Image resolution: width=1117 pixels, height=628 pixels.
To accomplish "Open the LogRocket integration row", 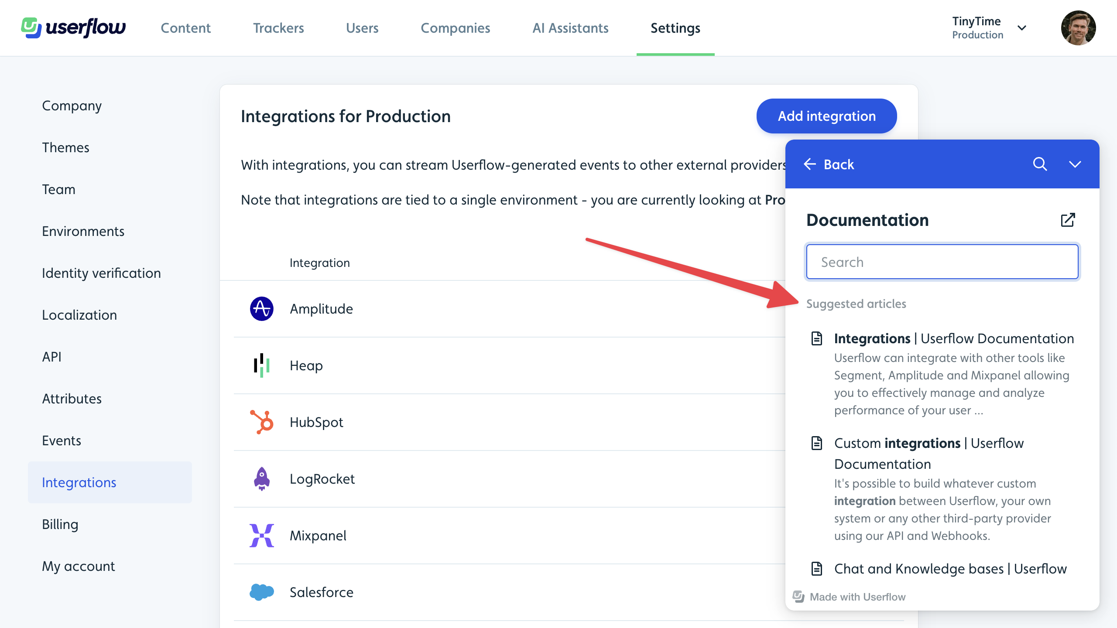I will pyautogui.click(x=510, y=479).
